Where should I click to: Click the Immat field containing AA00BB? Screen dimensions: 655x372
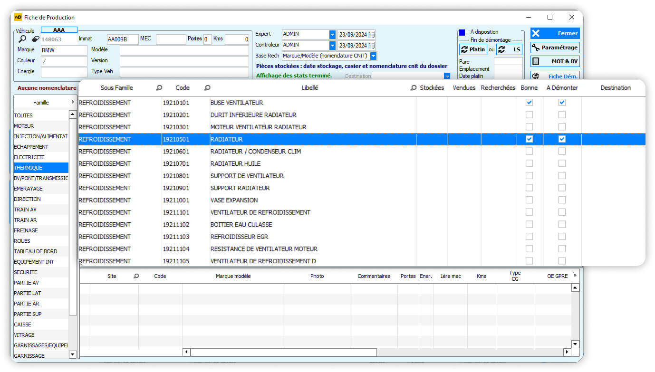click(123, 39)
